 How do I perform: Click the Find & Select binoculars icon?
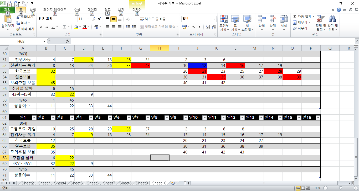click(332, 19)
